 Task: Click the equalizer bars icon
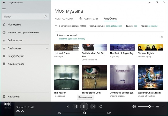[4, 40]
